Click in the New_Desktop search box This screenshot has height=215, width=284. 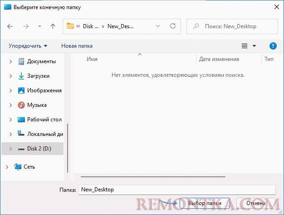coord(232,26)
